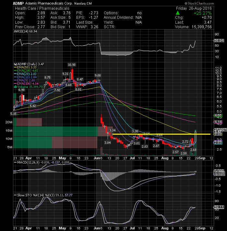The image size is (227, 231).
Task: Click the 5.15 price annotation at left edge
Action: click(x=13, y=114)
